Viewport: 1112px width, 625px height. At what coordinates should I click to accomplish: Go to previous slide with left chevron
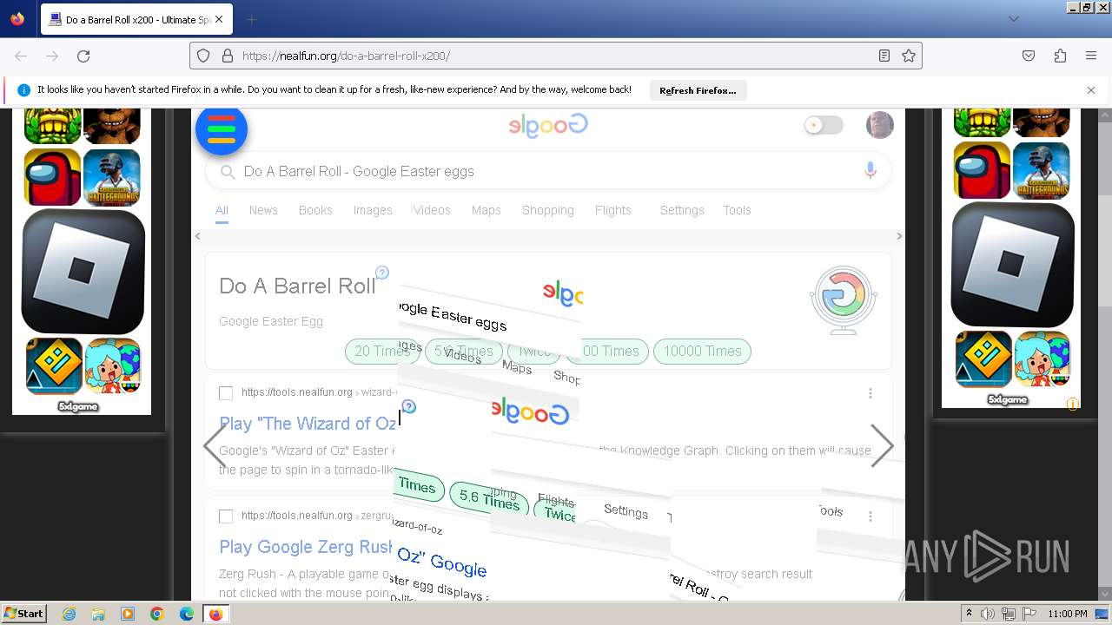(x=215, y=446)
